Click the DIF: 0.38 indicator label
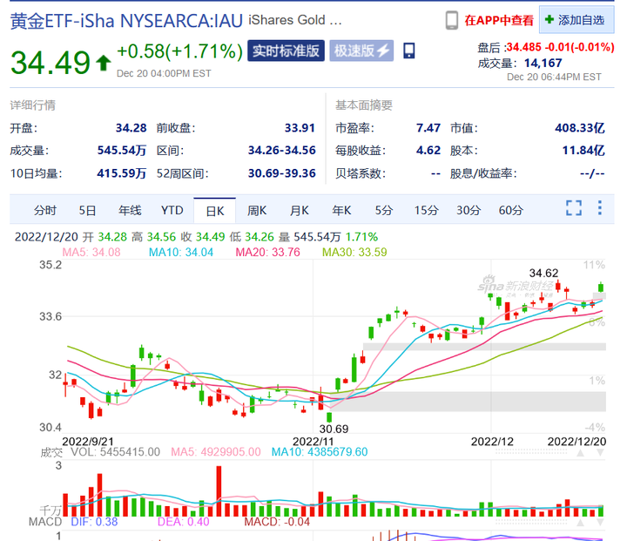The height and width of the screenshot is (541, 627). coord(94,522)
